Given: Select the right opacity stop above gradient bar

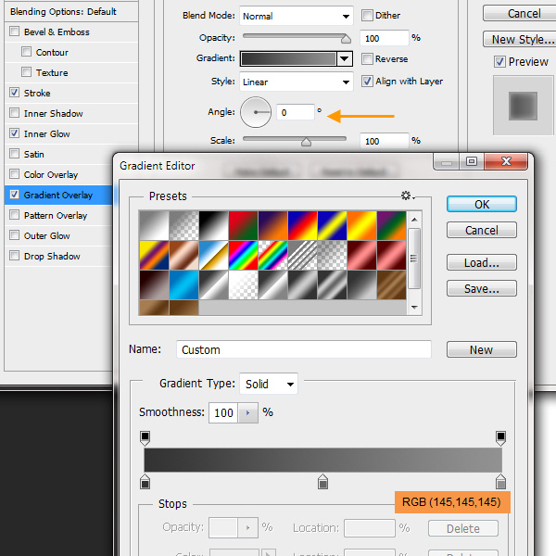Looking at the screenshot, I should [500, 436].
